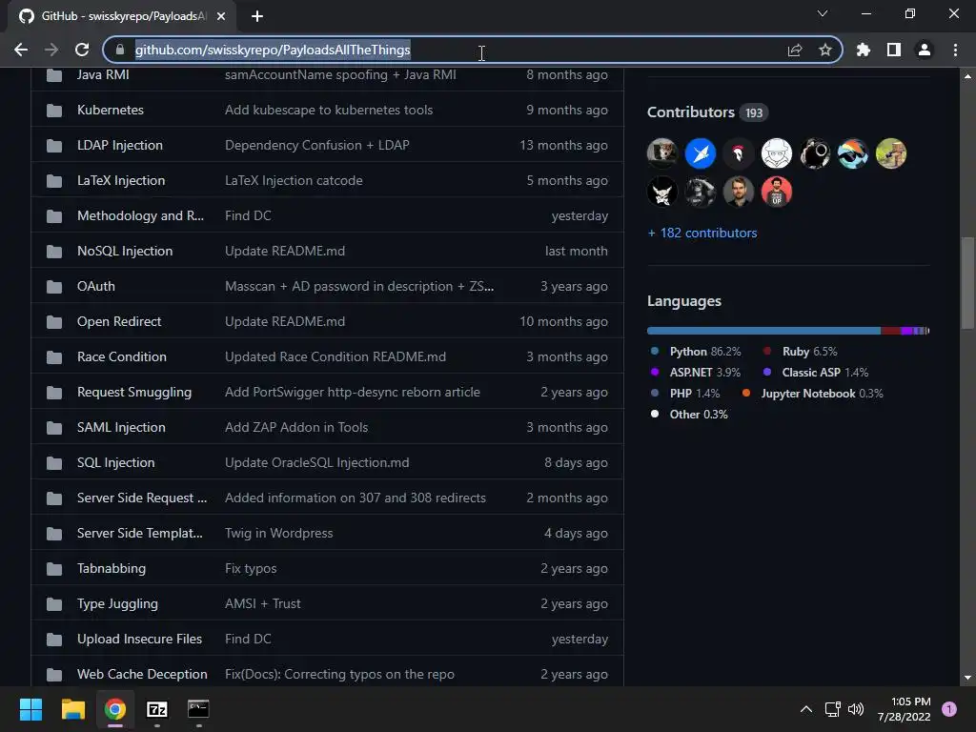This screenshot has width=976, height=732.
Task: Open the red-background contributor avatar
Action: point(776,192)
